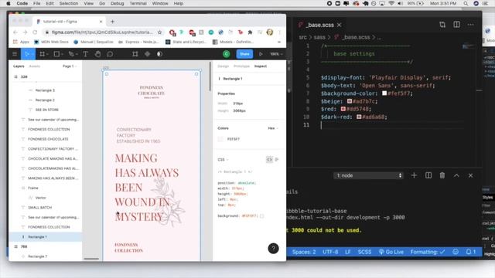Click the $red color swatch in editor
This screenshot has width=495, height=278.
pos(343,109)
